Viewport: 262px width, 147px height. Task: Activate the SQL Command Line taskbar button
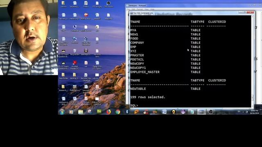pos(201,112)
